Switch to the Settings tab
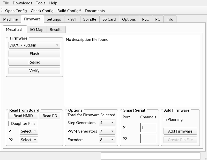The width and height of the screenshot is (207, 160). (x=54, y=19)
